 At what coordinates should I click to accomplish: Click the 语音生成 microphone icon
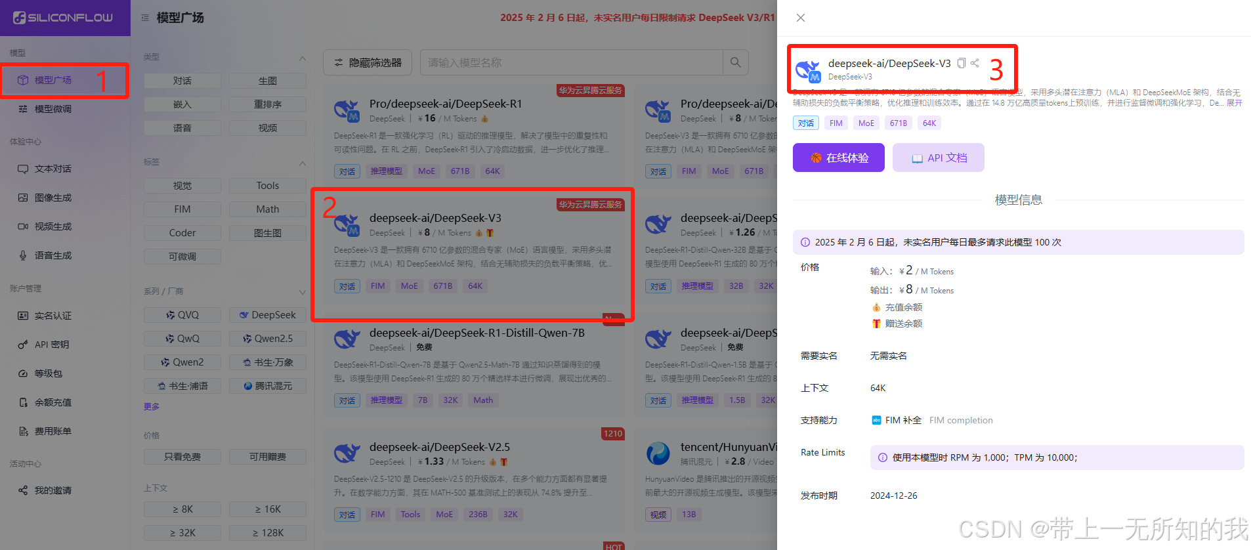[23, 255]
